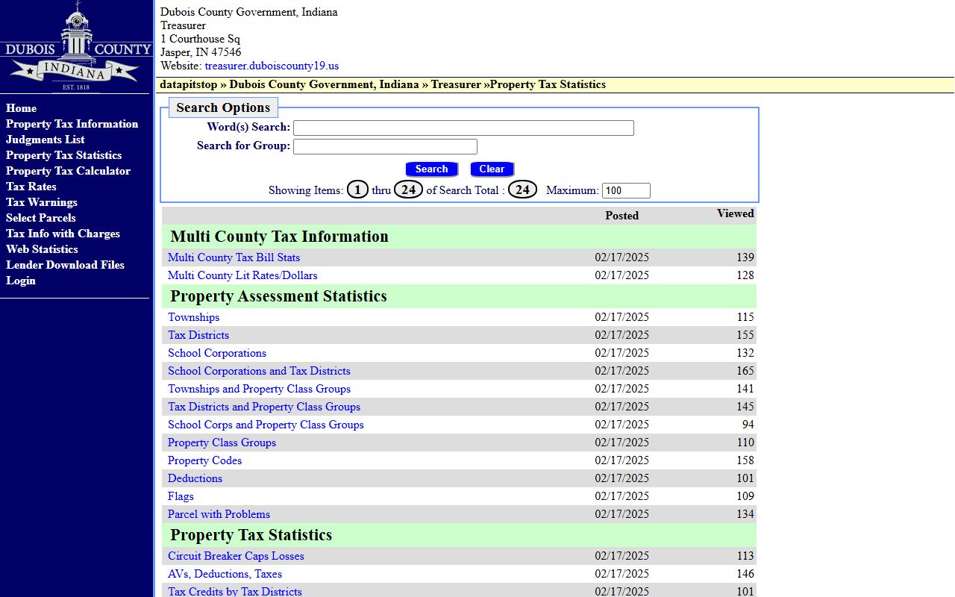The image size is (955, 597).
Task: Click view count 165
Action: (x=745, y=371)
